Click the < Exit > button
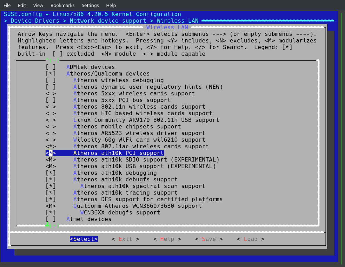The height and width of the screenshot is (267, 345). point(126,239)
